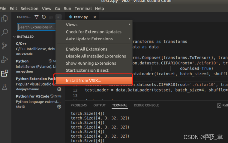228x143 pixels.
Task: Click publisher name donjayamanne
Action: (28, 89)
